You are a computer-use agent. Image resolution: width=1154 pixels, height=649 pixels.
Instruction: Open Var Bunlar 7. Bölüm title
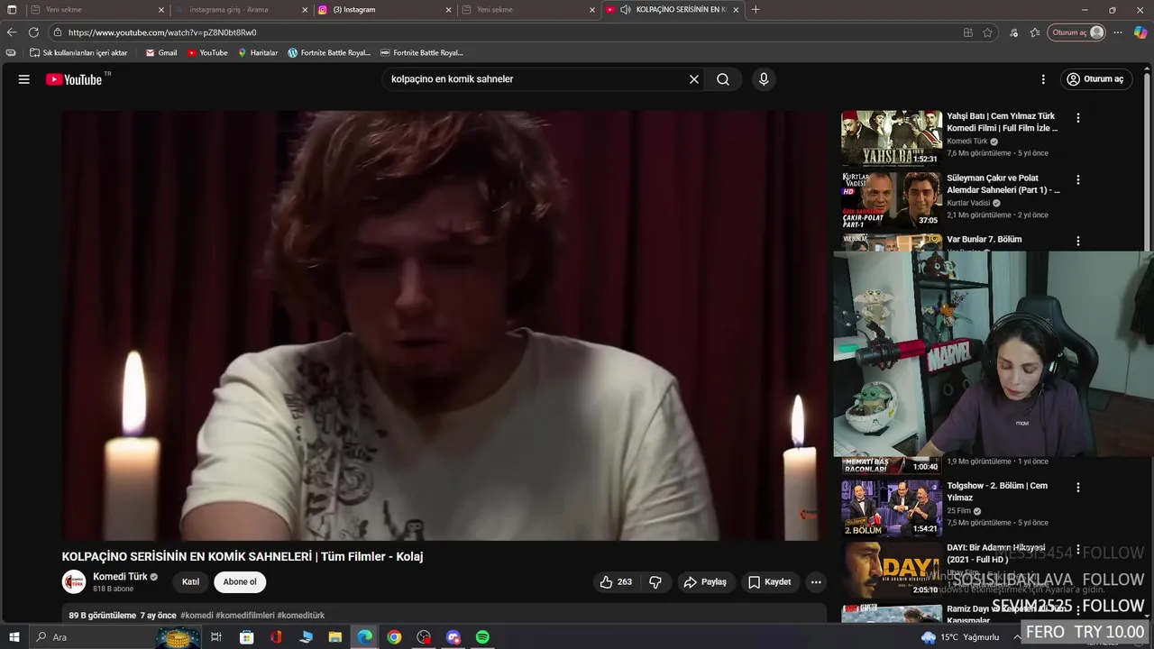coord(984,240)
